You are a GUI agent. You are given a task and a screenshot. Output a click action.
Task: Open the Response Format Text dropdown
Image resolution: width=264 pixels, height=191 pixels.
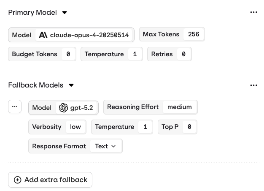[105, 146]
